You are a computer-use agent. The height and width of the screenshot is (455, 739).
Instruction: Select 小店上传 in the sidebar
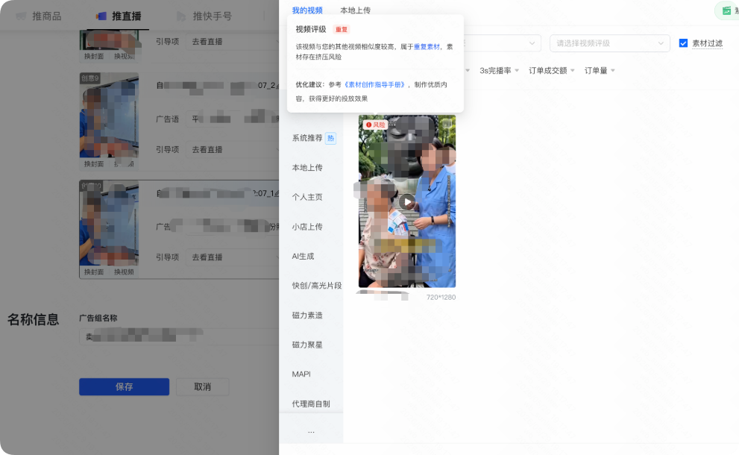307,227
